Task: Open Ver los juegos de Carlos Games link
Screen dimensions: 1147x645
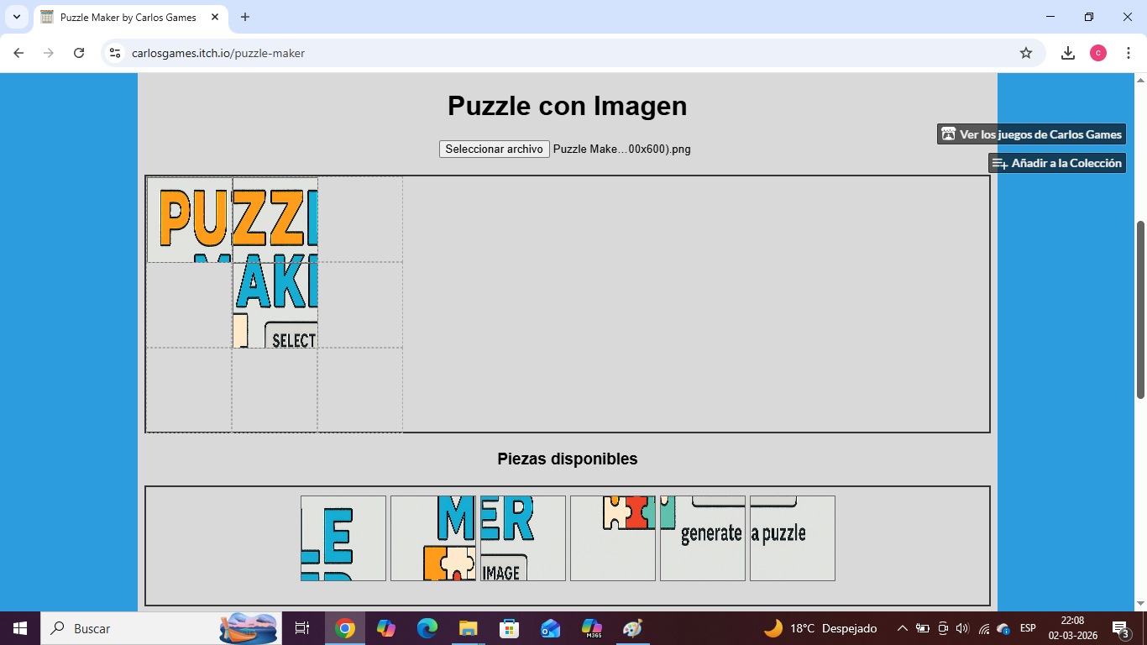Action: (1031, 134)
